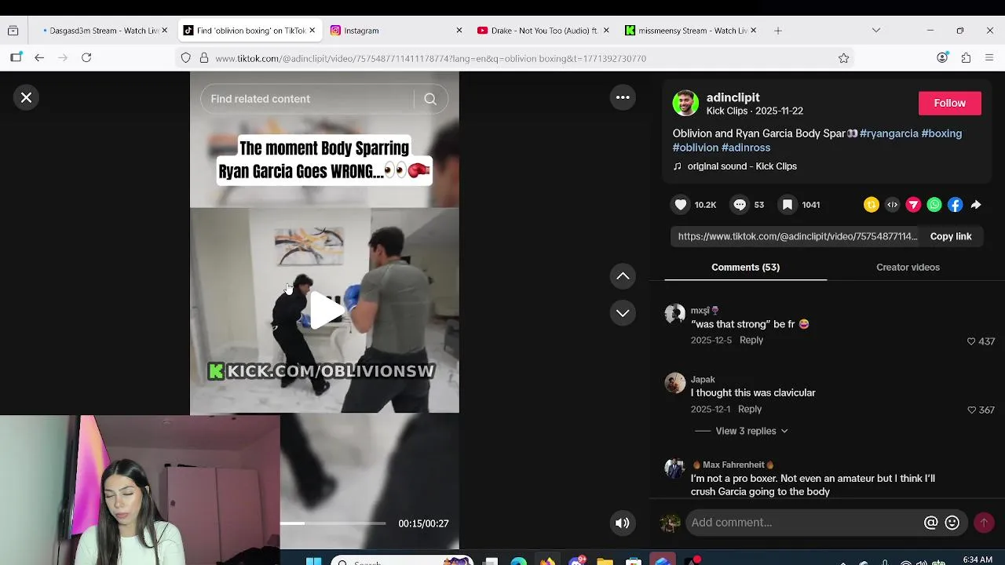This screenshot has width=1005, height=565.
Task: Click the tracking protection shield icon
Action: tap(185, 58)
